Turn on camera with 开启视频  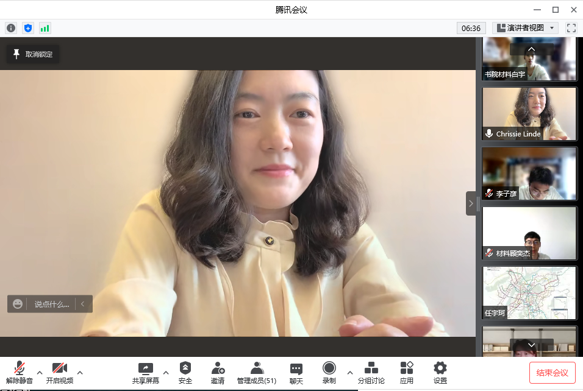tap(59, 372)
